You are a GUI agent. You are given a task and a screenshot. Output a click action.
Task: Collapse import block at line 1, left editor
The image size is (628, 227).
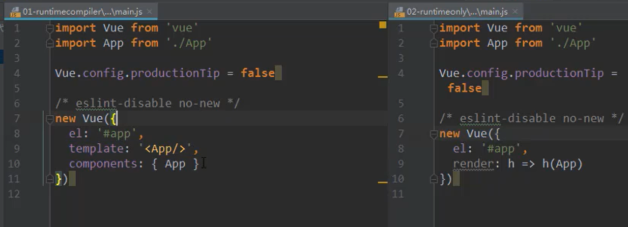pyautogui.click(x=49, y=28)
